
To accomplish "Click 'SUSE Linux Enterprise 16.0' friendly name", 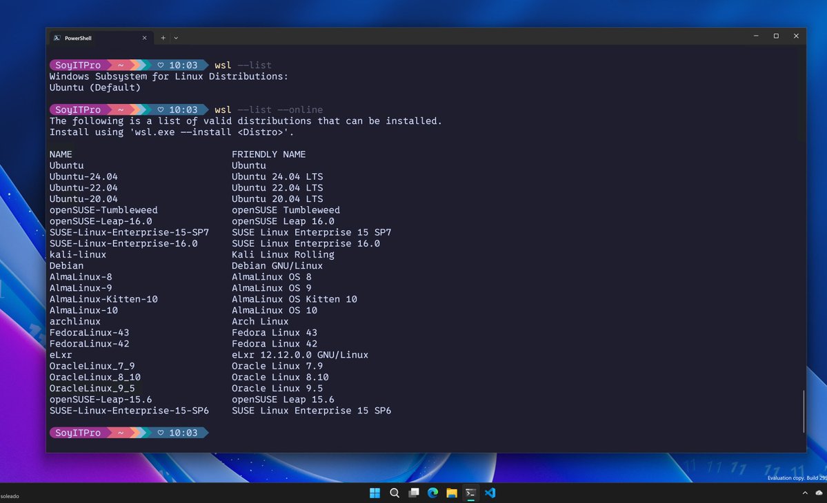I will [306, 243].
